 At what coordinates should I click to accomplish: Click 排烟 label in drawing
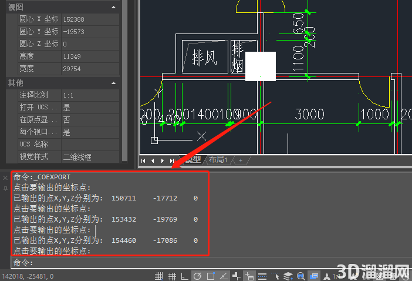point(238,58)
